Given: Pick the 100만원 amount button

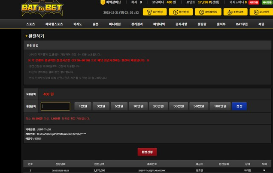Looking at the screenshot, I should pos(220,106).
